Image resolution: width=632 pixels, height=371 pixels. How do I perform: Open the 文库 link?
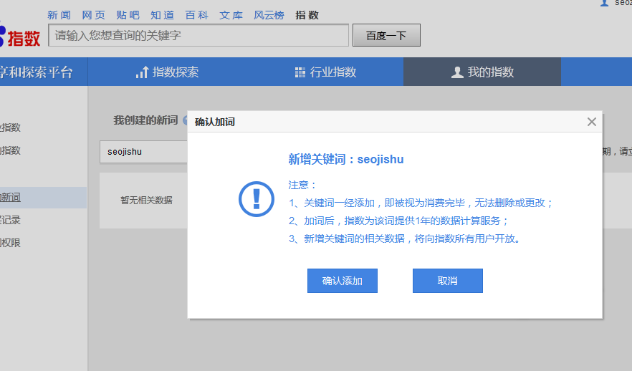tap(231, 15)
